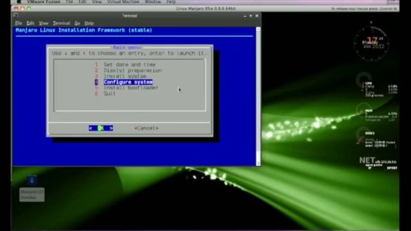The width and height of the screenshot is (411, 231).
Task: Click Linux Manjaro Xfce window title
Action: (205, 8)
